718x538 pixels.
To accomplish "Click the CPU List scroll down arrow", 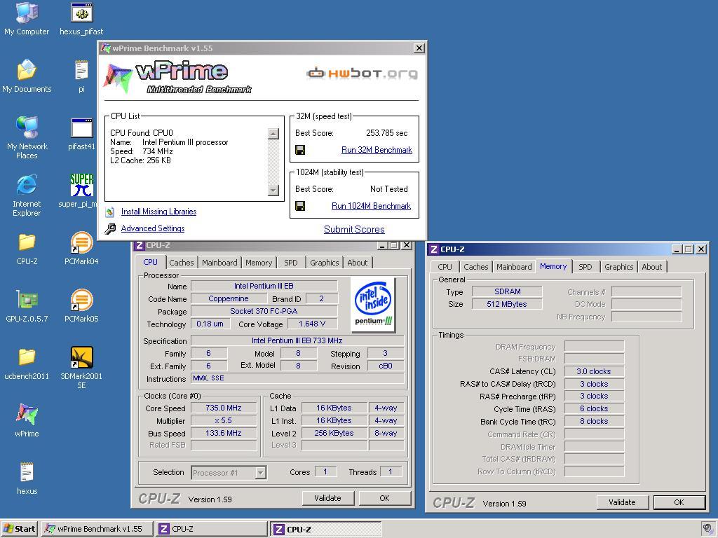I will (273, 191).
